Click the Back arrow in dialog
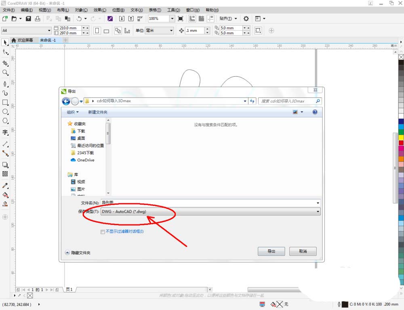The width and height of the screenshot is (404, 310). (x=66, y=101)
